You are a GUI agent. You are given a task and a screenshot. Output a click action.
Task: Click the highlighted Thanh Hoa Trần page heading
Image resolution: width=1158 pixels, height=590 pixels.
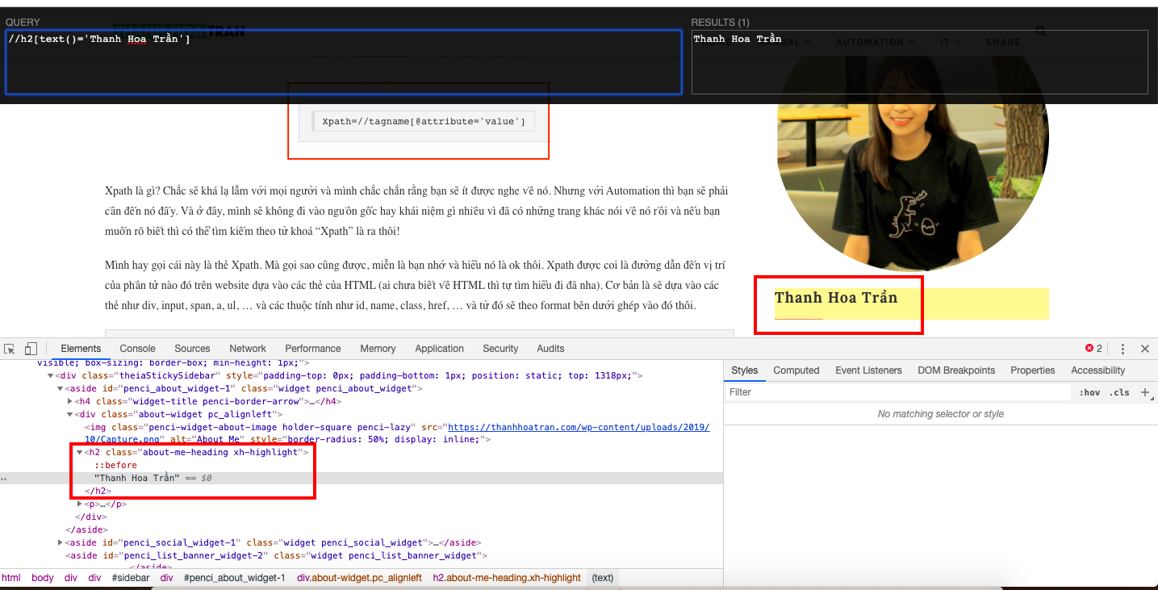pyautogui.click(x=836, y=298)
